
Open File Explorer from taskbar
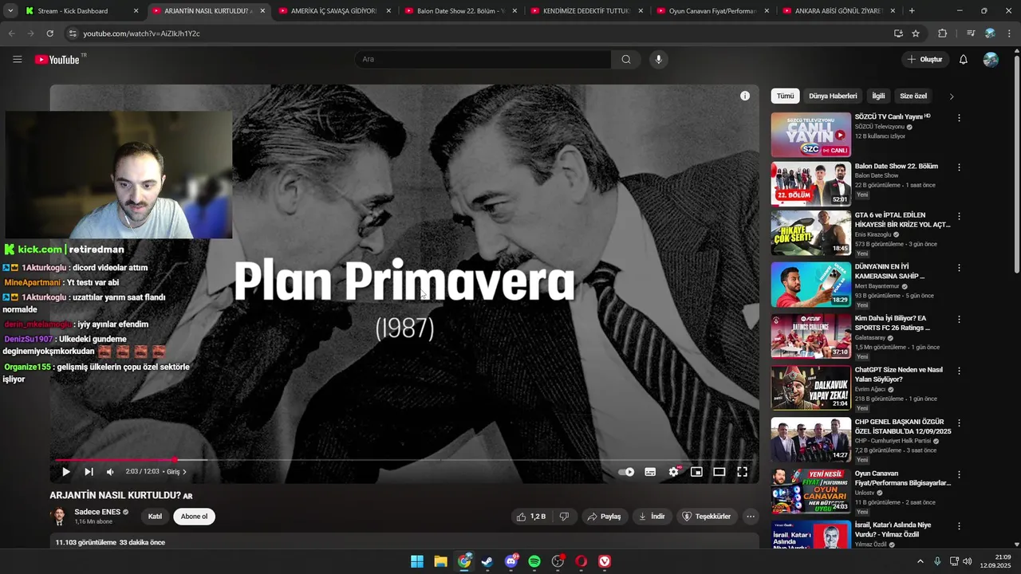tap(440, 561)
